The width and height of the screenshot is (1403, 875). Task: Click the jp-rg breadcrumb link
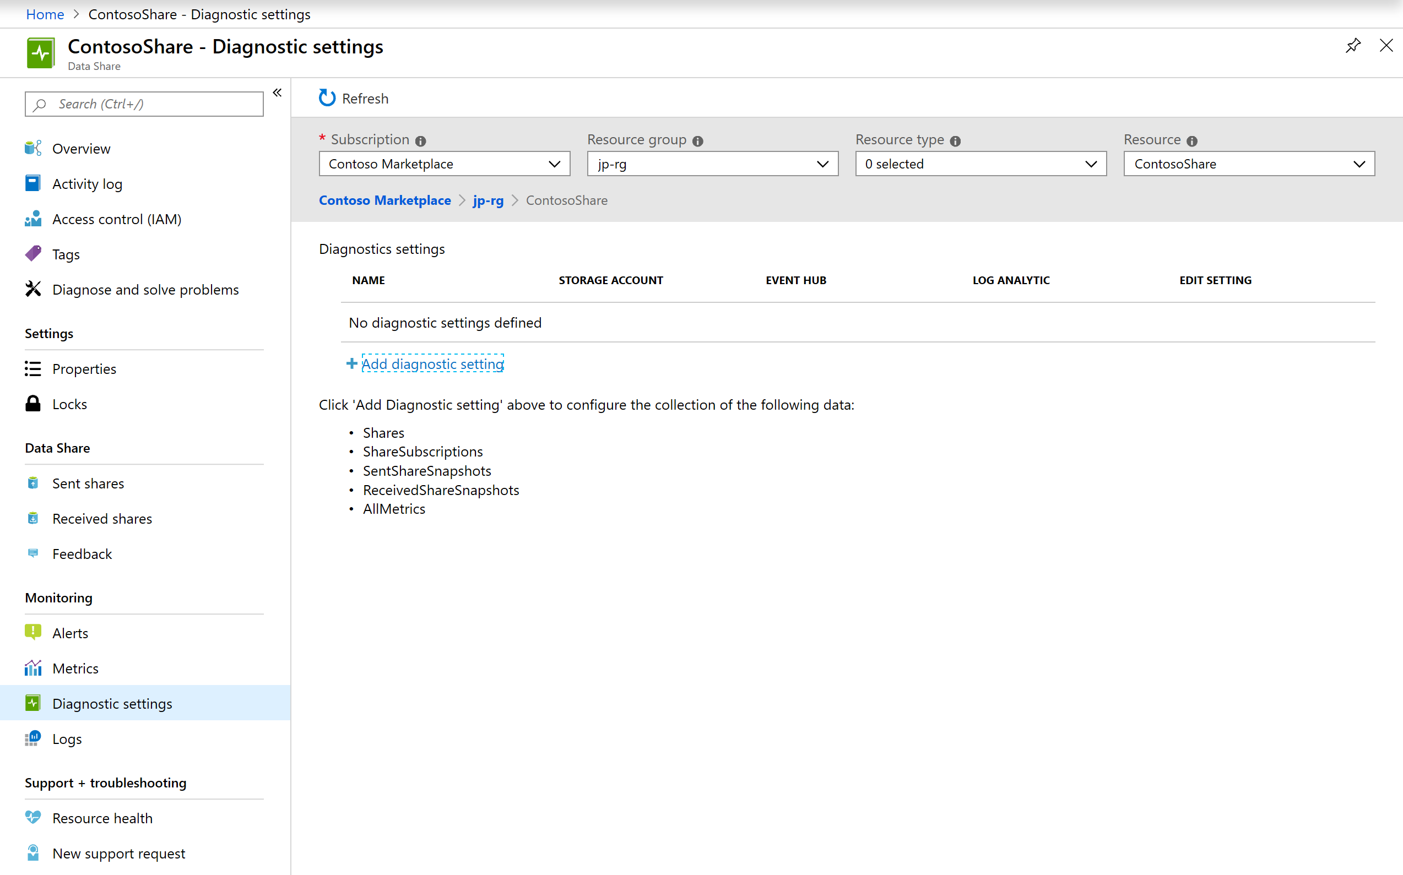coord(489,199)
